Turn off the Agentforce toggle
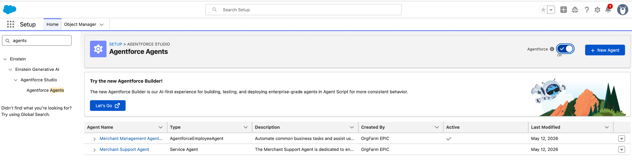632x162 pixels. click(565, 49)
